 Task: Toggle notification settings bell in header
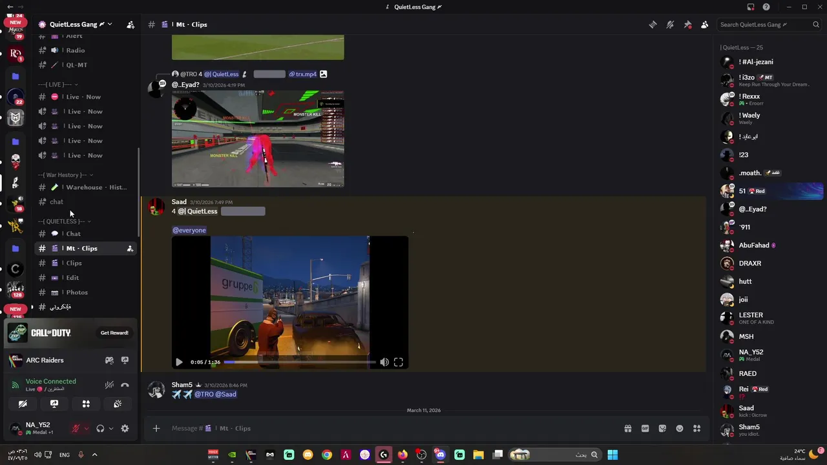670,25
